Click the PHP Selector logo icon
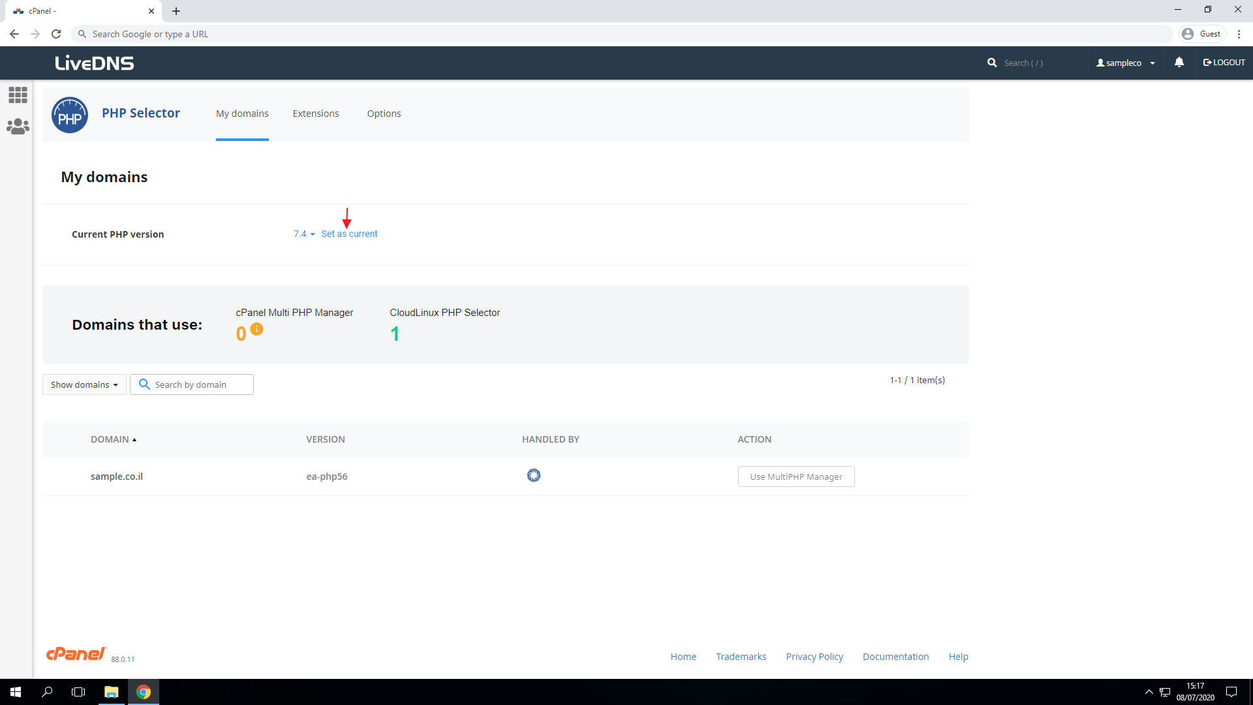1253x705 pixels. [x=70, y=115]
